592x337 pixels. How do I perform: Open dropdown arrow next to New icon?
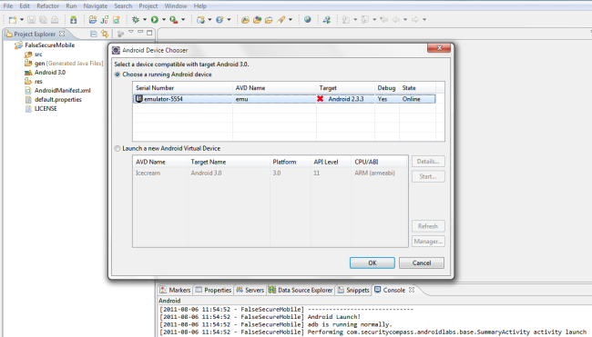tap(22, 20)
